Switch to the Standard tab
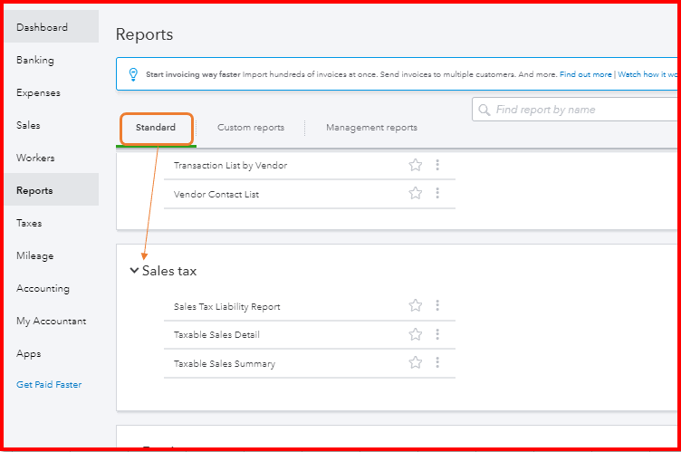The height and width of the screenshot is (452, 681). (x=156, y=128)
